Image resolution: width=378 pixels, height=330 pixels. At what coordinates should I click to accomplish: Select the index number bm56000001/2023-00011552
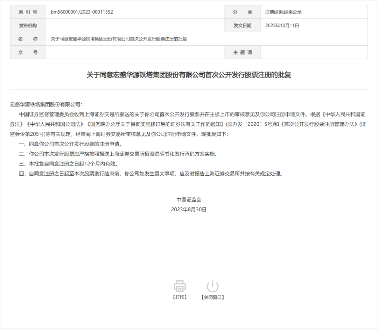click(82, 12)
